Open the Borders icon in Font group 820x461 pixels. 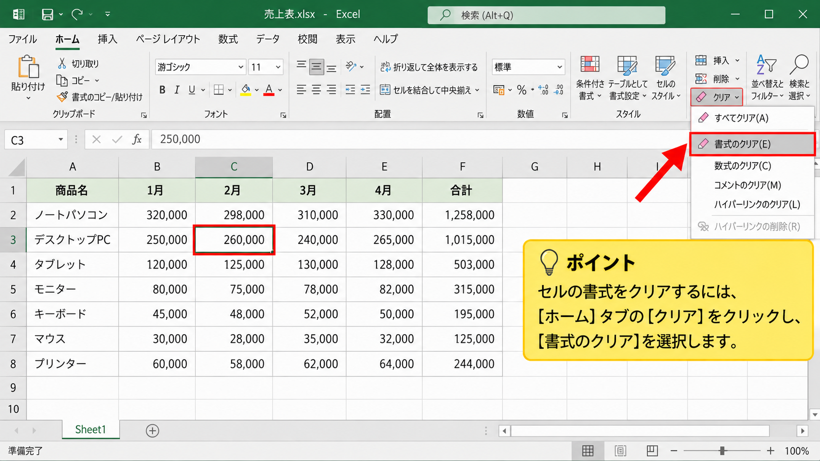tap(219, 90)
